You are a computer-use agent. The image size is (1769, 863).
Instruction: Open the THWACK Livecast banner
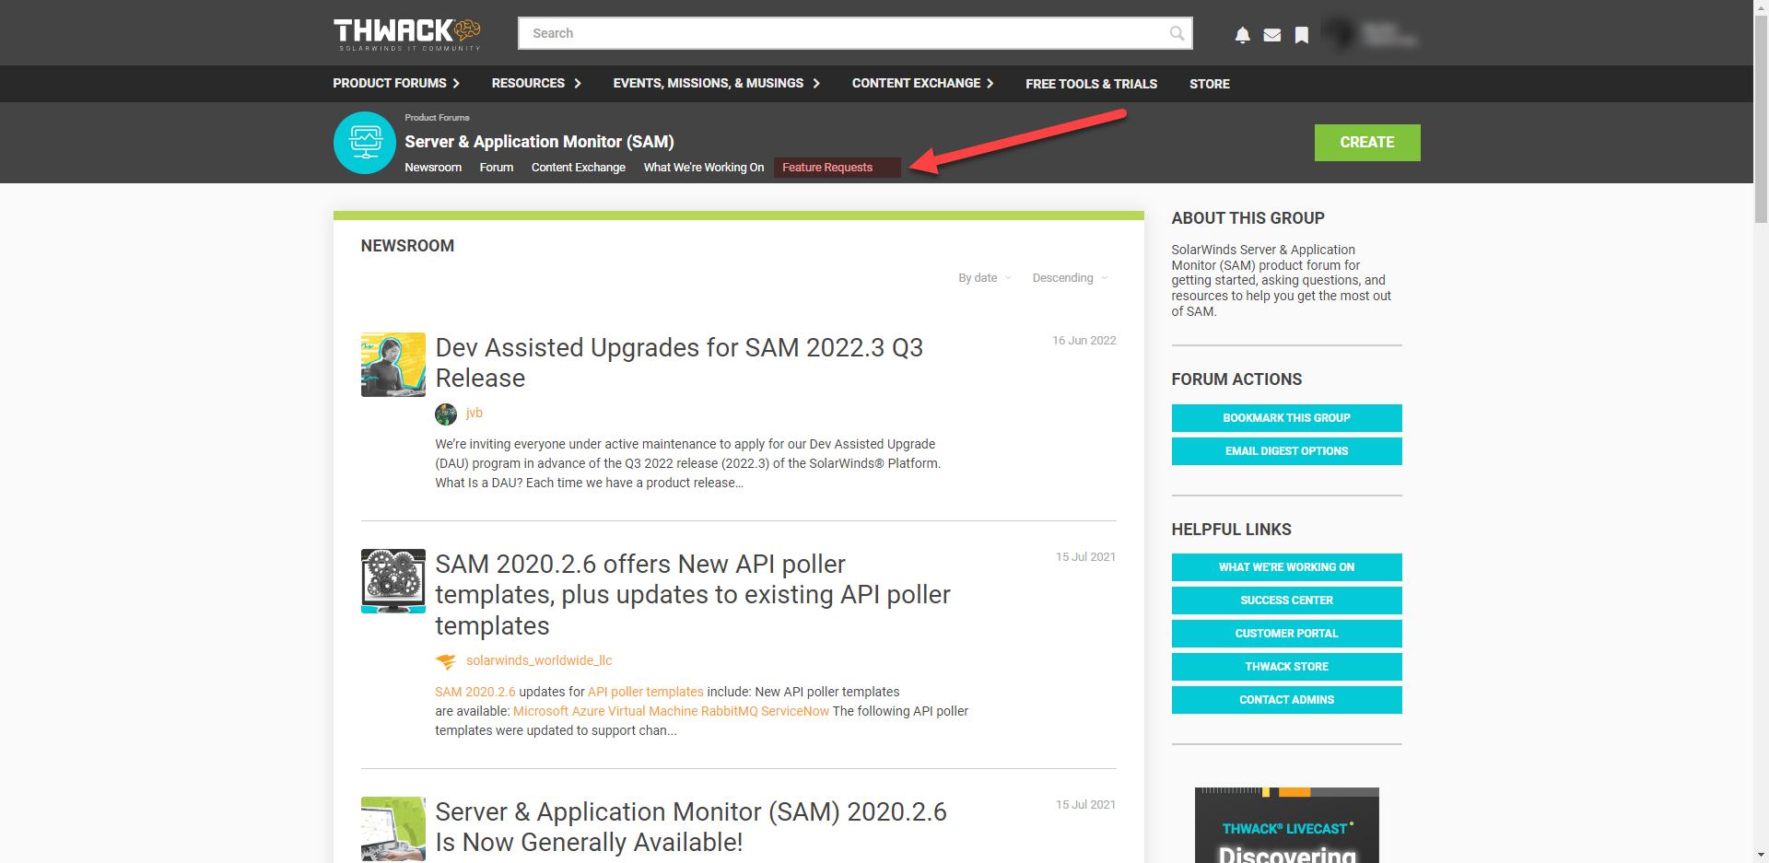pos(1286,825)
